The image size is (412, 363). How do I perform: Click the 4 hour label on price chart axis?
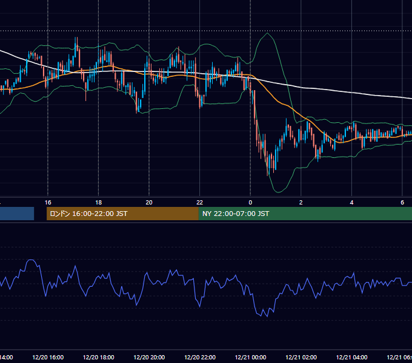click(351, 203)
